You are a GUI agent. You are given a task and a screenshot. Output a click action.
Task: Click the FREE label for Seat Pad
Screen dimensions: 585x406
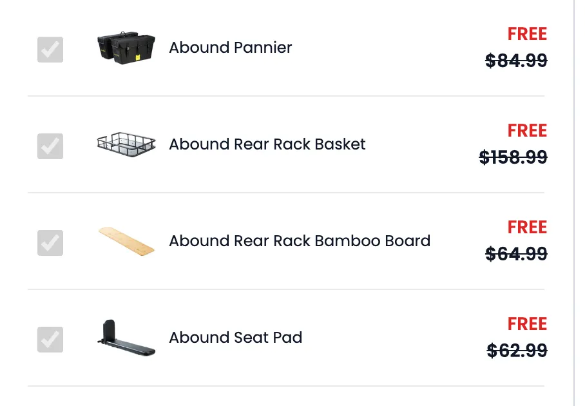[527, 324]
